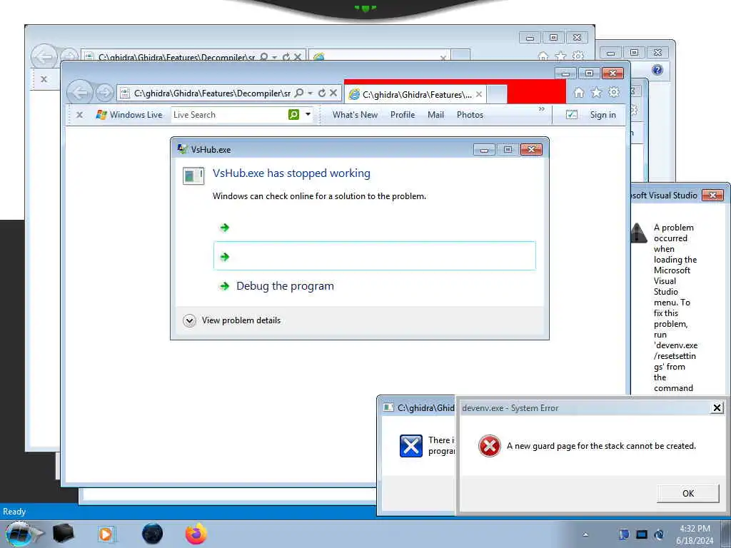731x548 pixels.
Task: Click Debug the program in VsHub.exe dialog
Action: (x=285, y=285)
